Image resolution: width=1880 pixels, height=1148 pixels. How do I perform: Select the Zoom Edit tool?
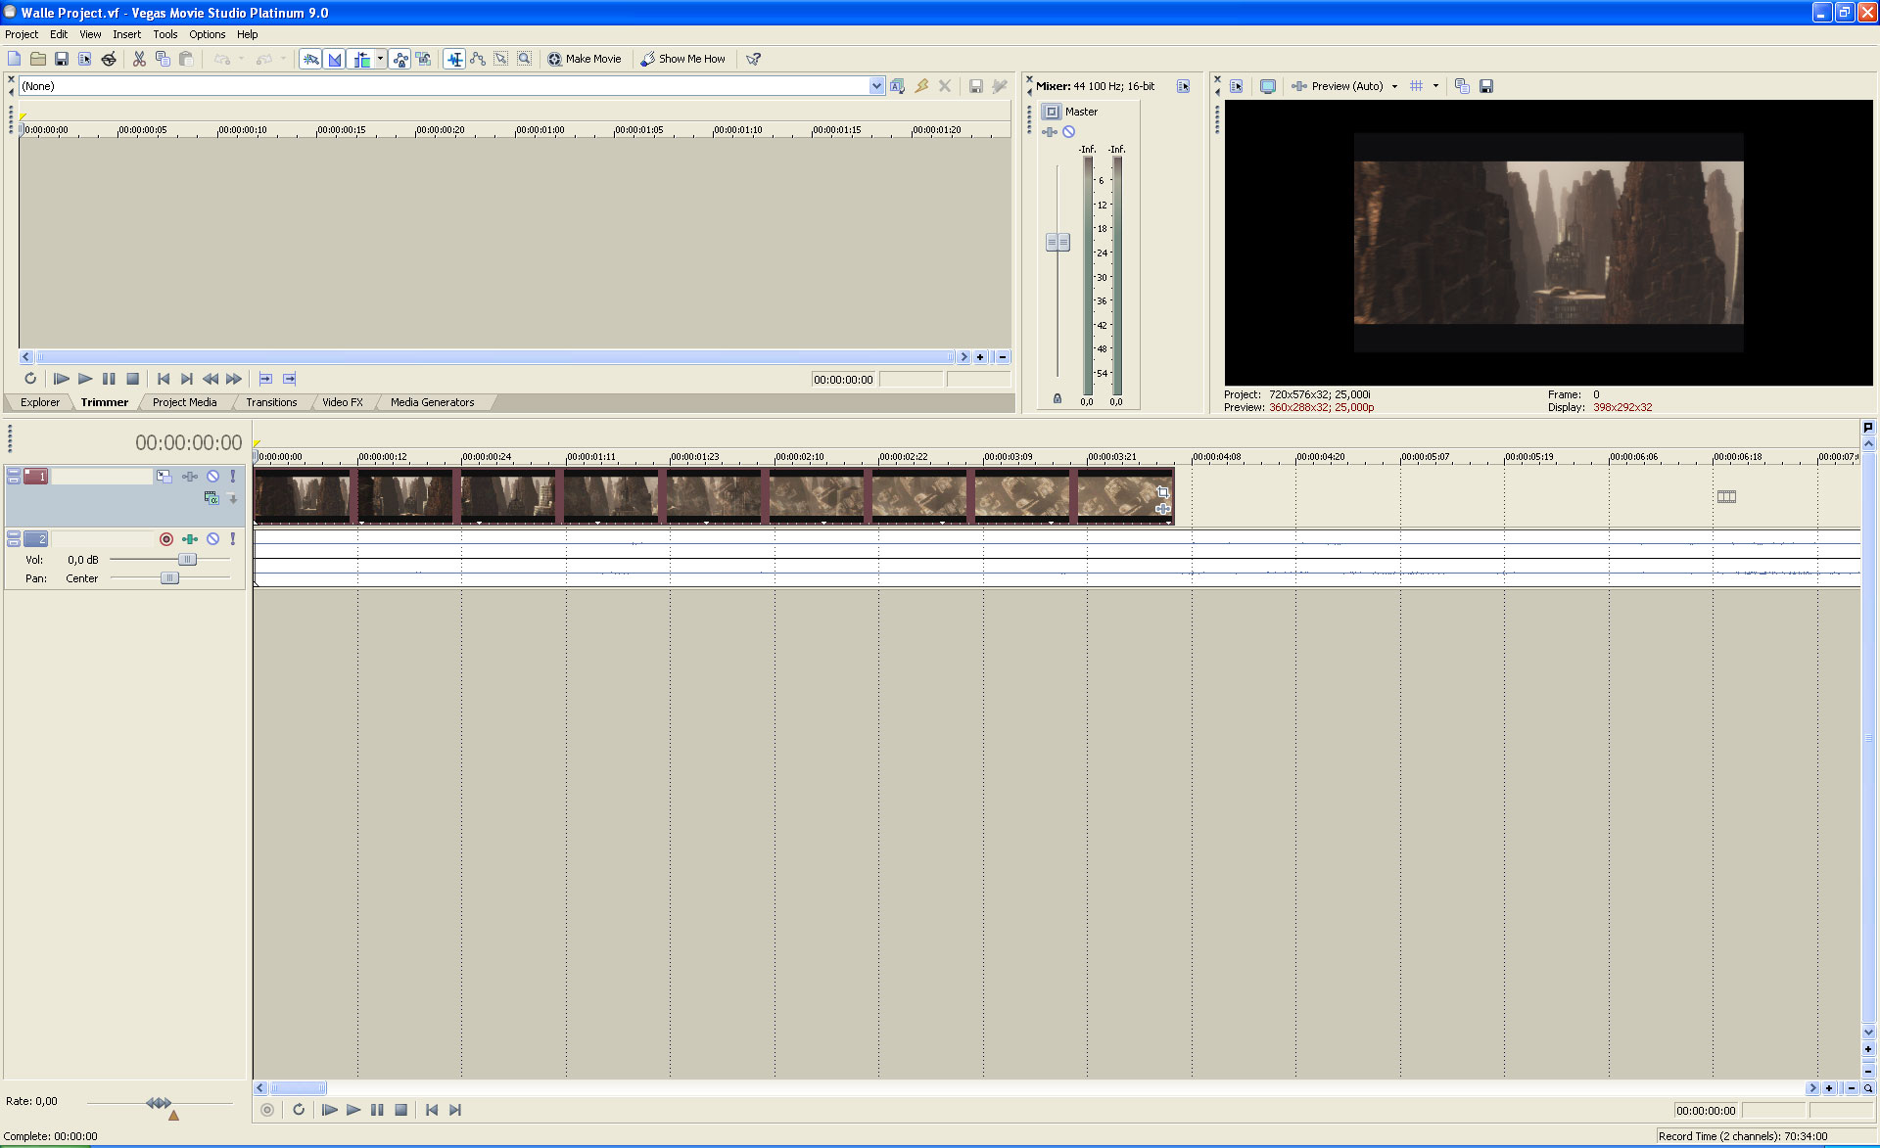tap(525, 59)
